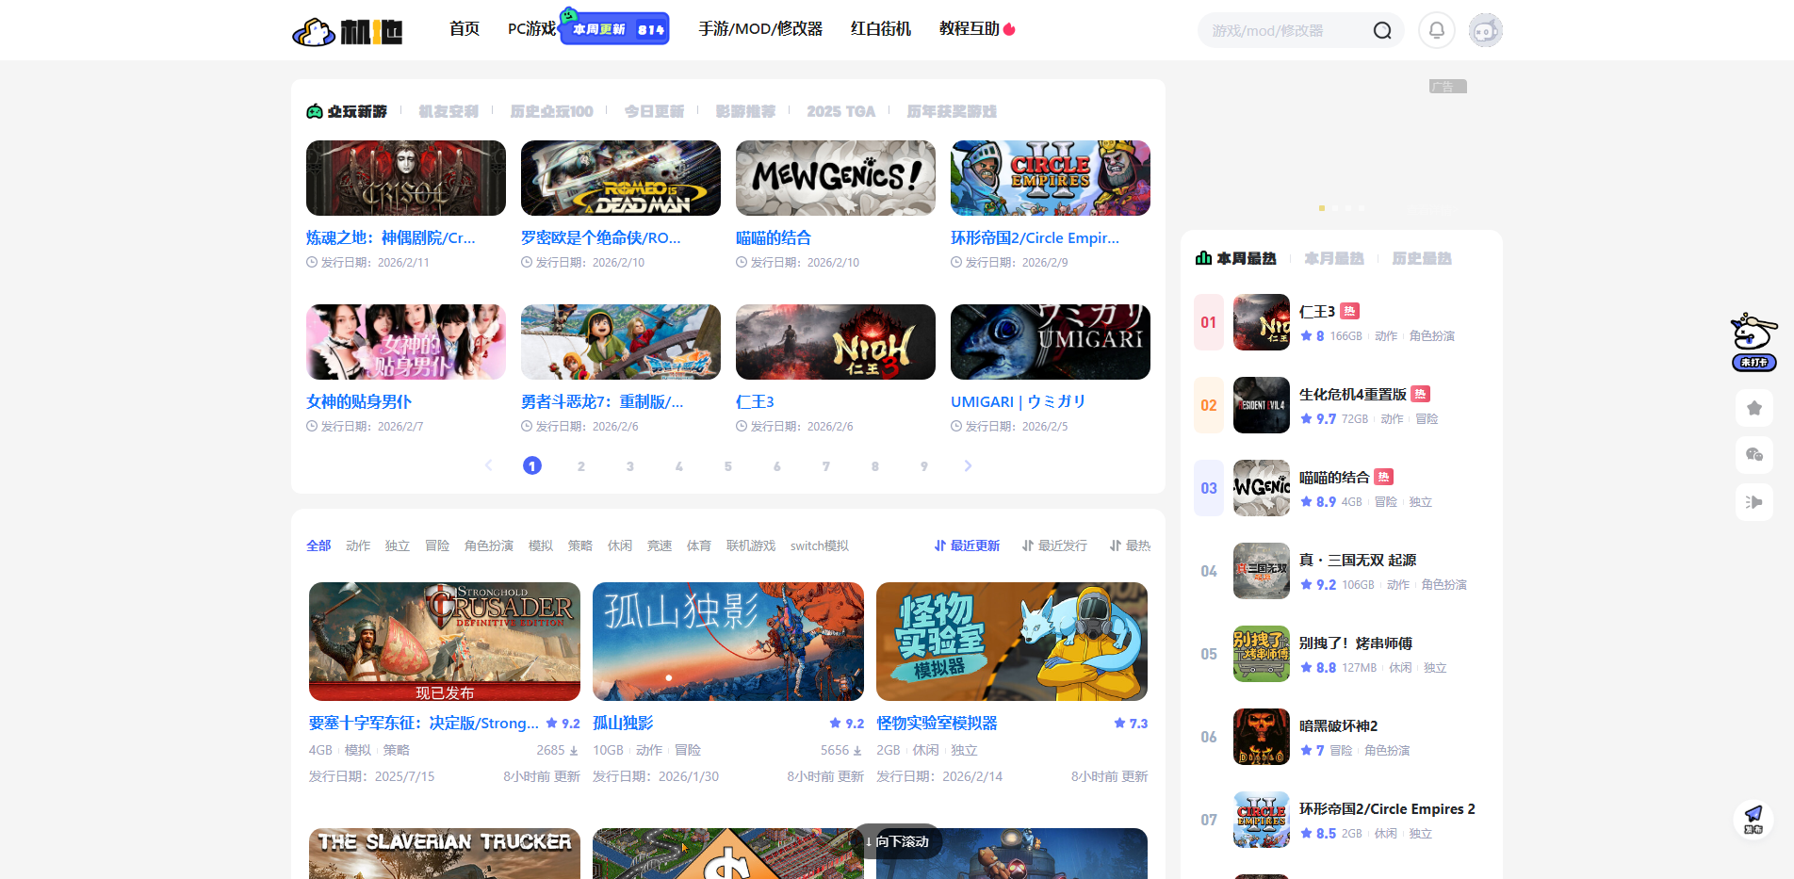Screen dimensions: 1794x879
Task: Click the search magnifier icon
Action: click(1381, 31)
